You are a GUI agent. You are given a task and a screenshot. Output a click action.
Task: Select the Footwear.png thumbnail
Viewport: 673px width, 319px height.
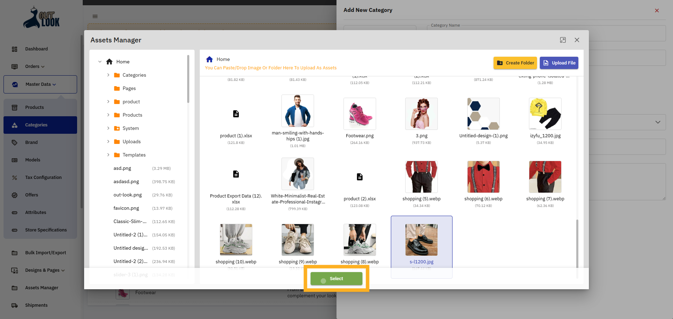tap(360, 114)
